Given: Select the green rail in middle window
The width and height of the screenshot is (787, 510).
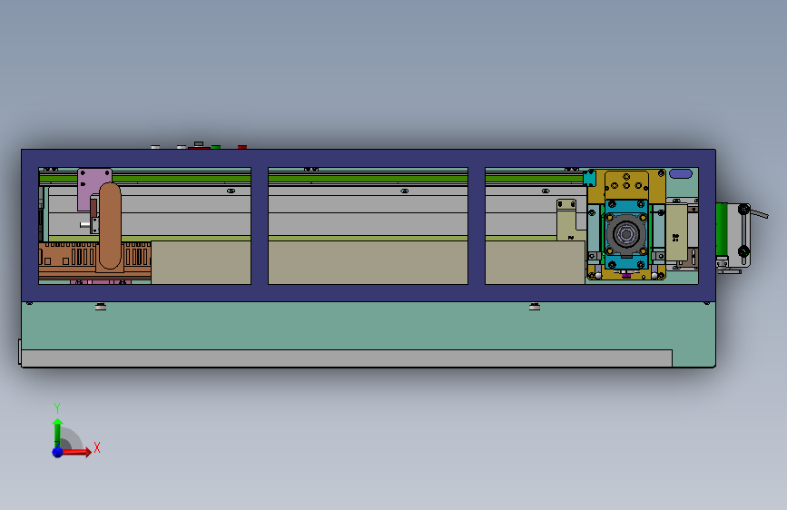Looking at the screenshot, I should [368, 178].
